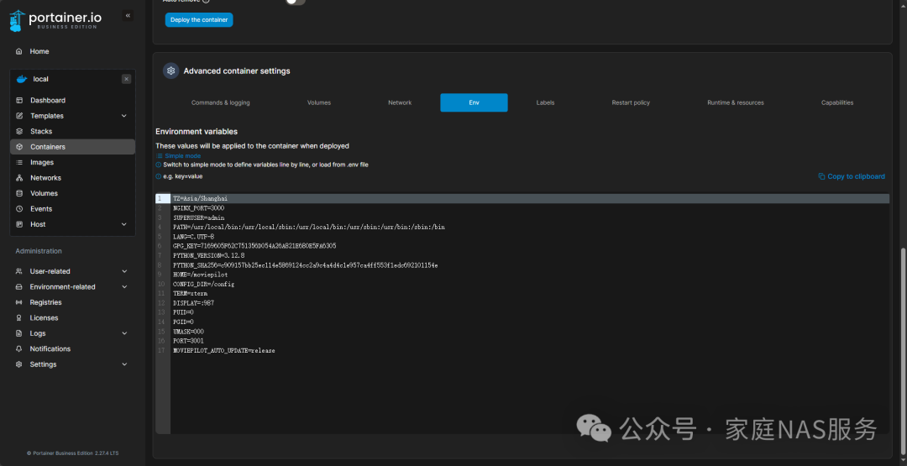Click the TZ=Asia/Shanghai line
Image resolution: width=907 pixels, height=466 pixels.
click(200, 198)
